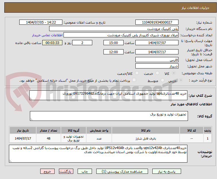Click the جزئیات اطلاعات نیاز page title

pos(195,8)
